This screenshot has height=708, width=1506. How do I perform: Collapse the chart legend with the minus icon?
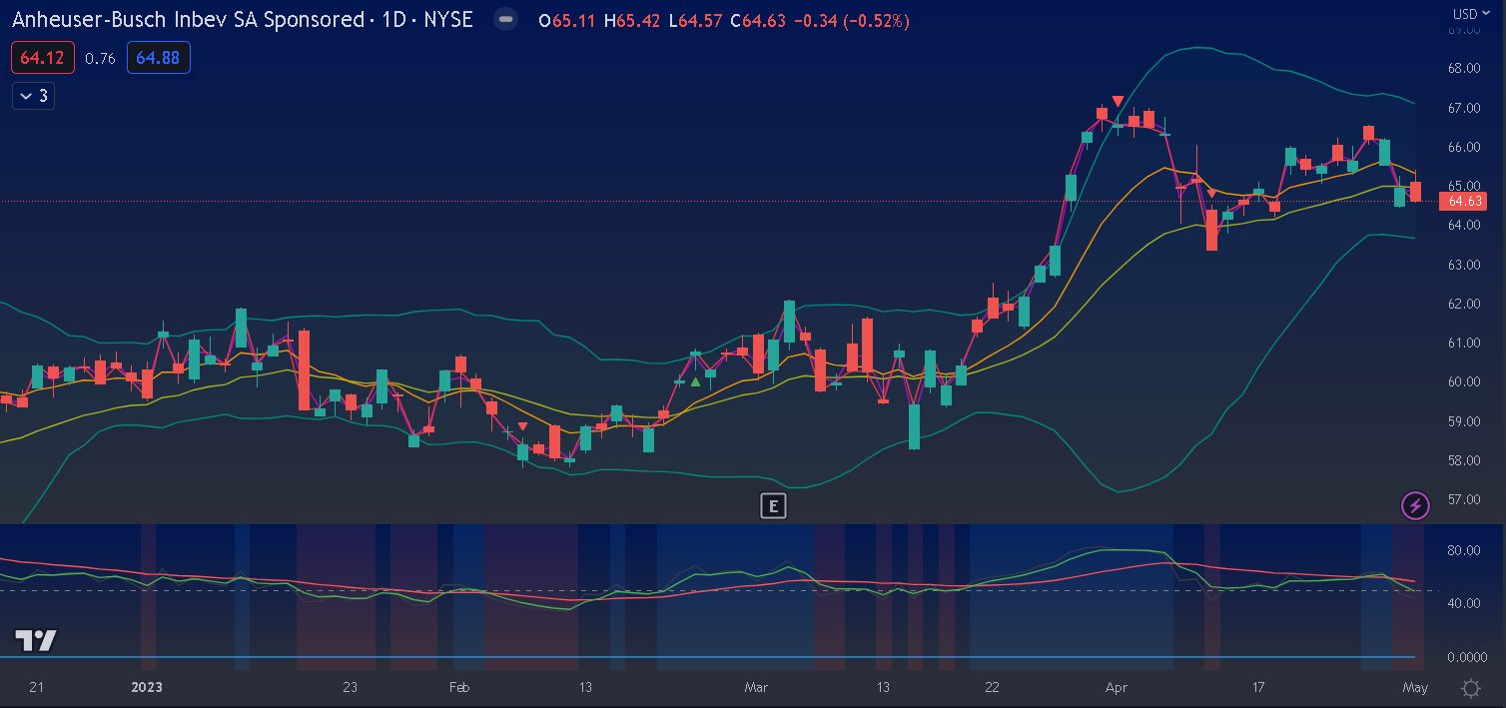(x=506, y=20)
